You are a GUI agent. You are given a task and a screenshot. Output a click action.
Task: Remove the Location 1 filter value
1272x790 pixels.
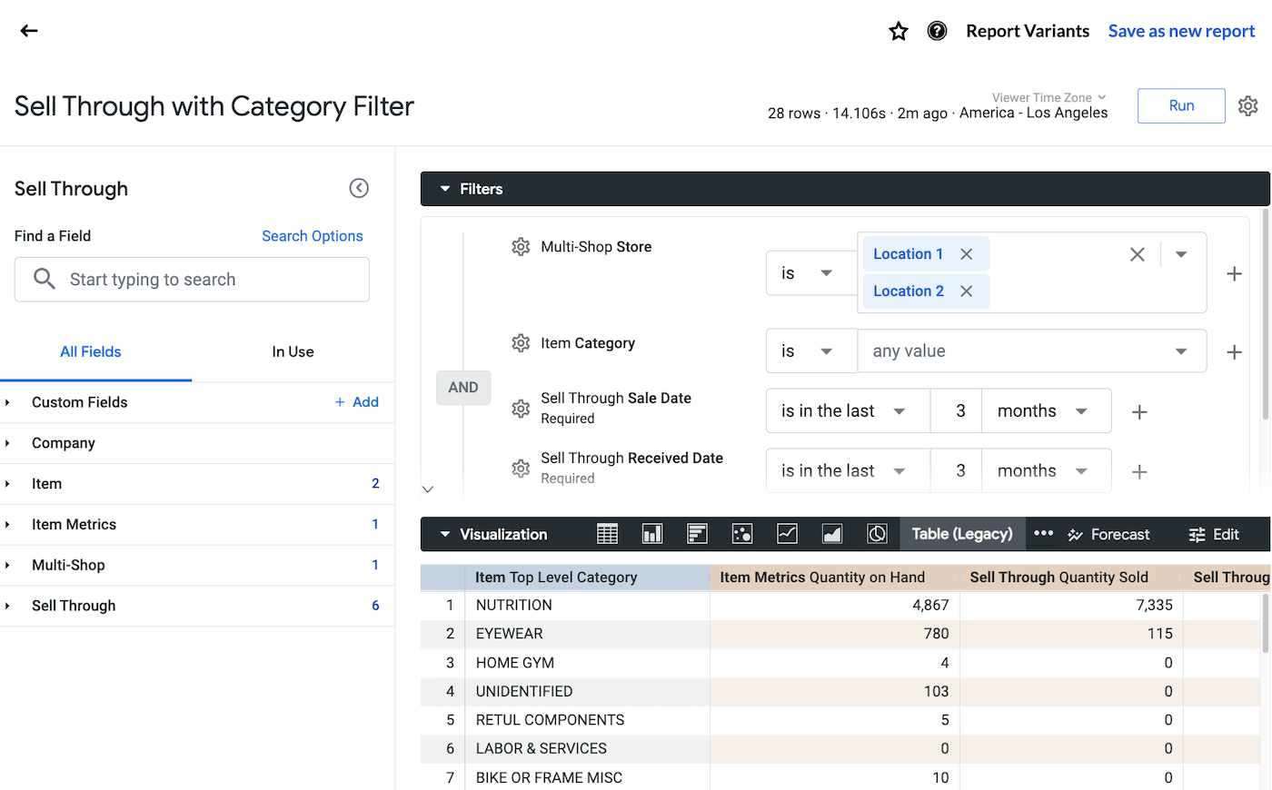click(x=967, y=253)
